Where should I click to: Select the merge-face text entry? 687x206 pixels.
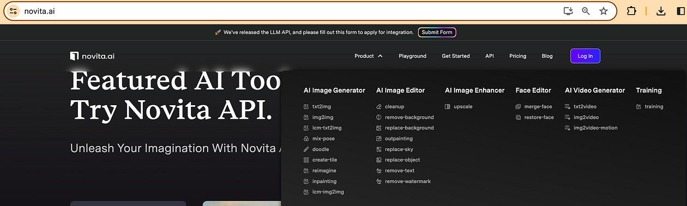coord(538,107)
